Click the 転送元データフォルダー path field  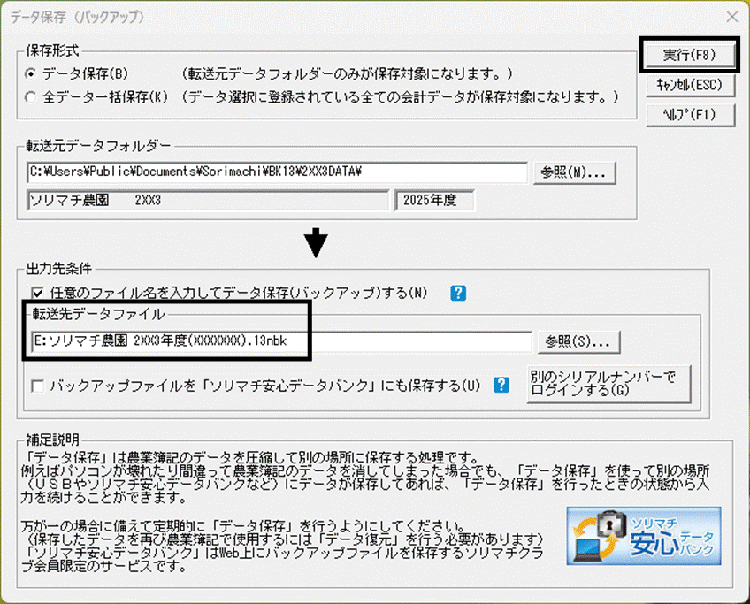coord(277,172)
